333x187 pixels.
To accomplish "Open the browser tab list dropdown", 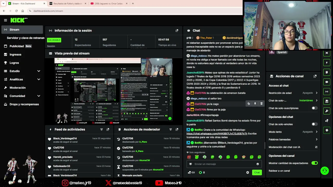I will coord(3,4).
